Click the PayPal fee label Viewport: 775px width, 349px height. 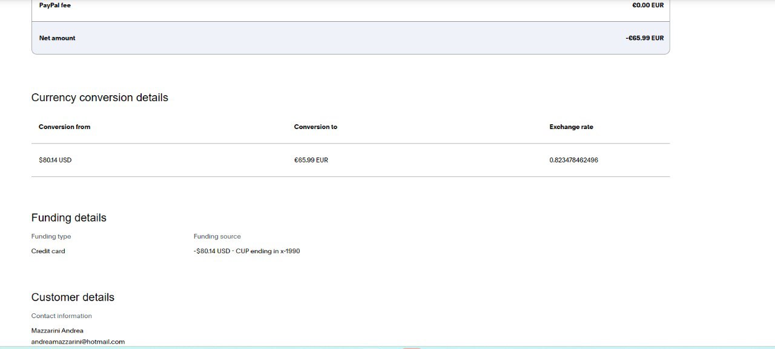pyautogui.click(x=54, y=5)
